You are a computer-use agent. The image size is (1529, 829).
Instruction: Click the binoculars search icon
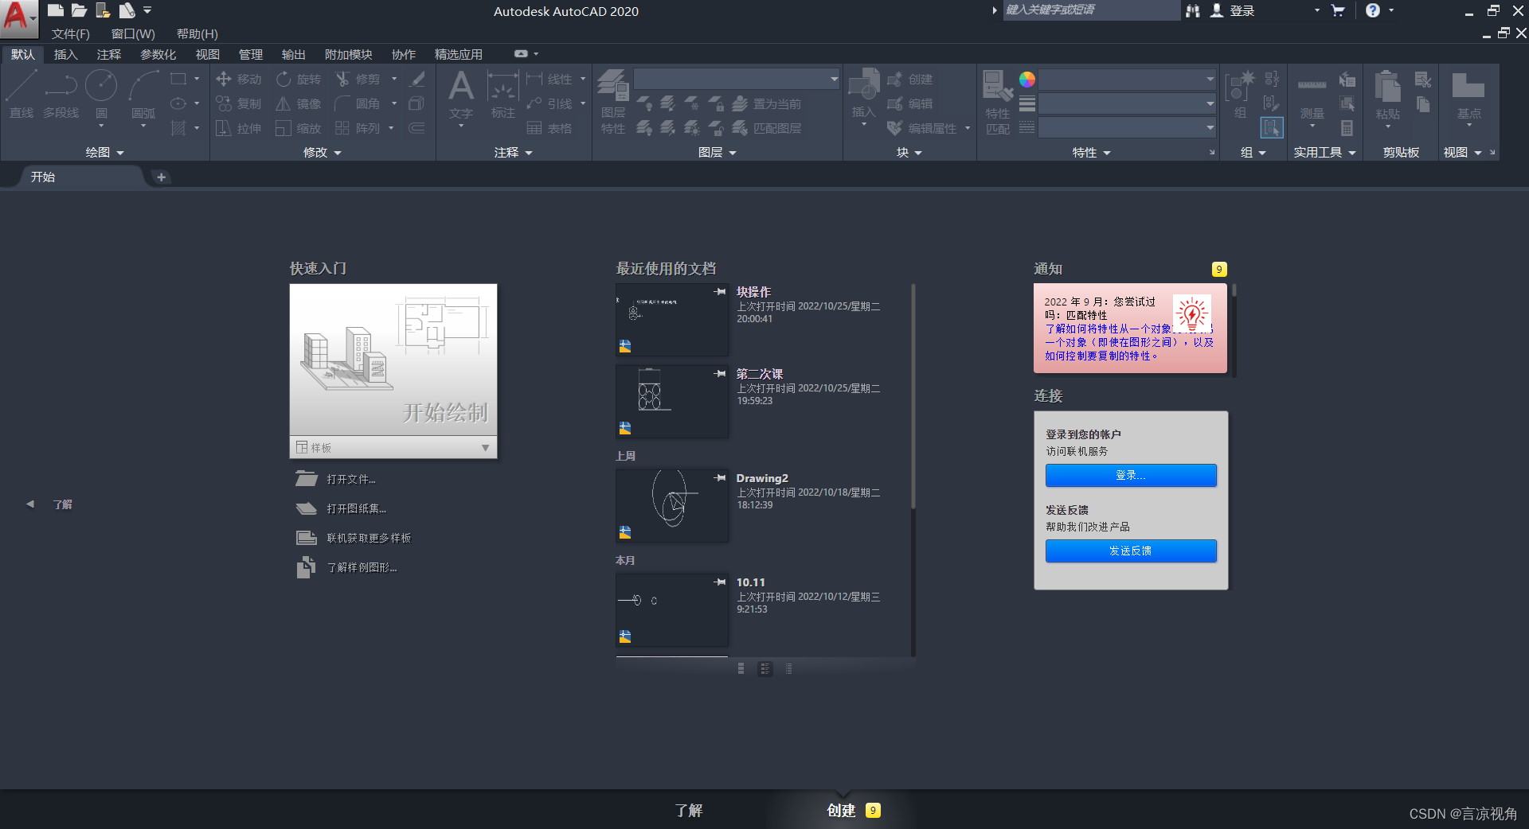[x=1193, y=10]
